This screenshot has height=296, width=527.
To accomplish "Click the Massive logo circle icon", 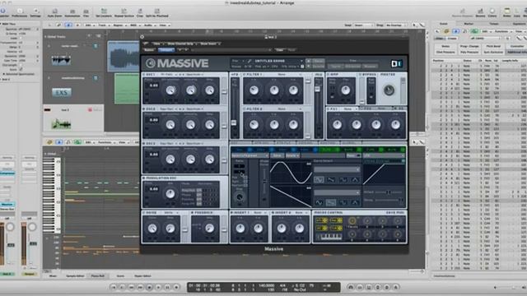I will click(x=150, y=63).
